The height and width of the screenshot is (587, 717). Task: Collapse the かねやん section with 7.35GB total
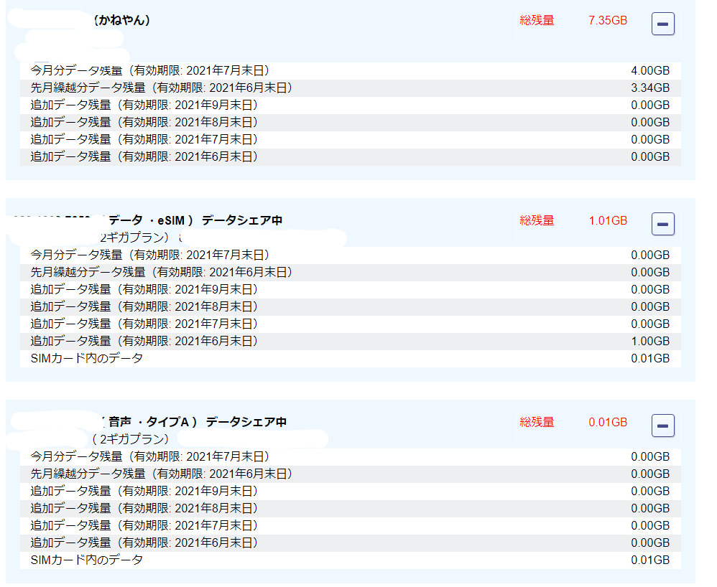click(x=662, y=24)
